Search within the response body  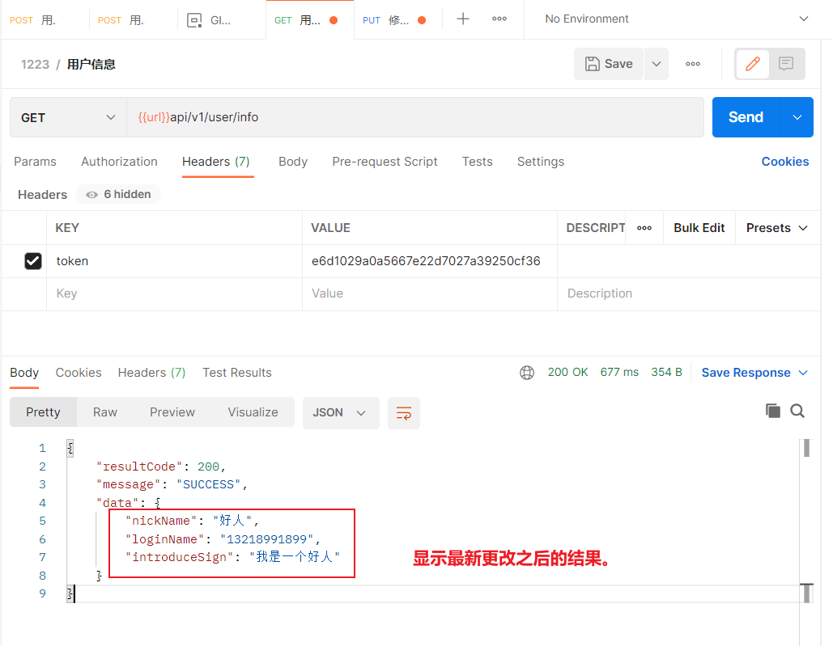tap(797, 411)
